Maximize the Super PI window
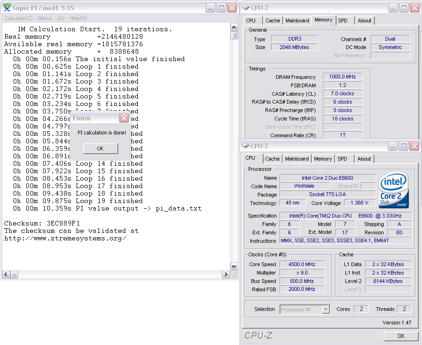The width and height of the screenshot is (422, 345). (x=221, y=8)
